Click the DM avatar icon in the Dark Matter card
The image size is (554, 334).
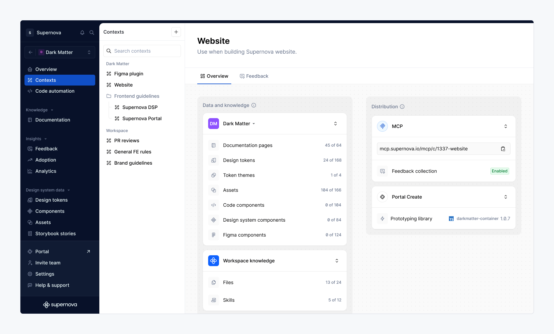pyautogui.click(x=214, y=124)
